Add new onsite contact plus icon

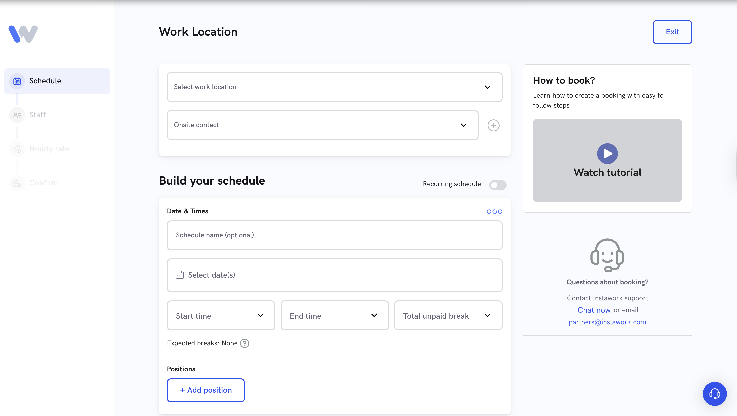(x=493, y=125)
